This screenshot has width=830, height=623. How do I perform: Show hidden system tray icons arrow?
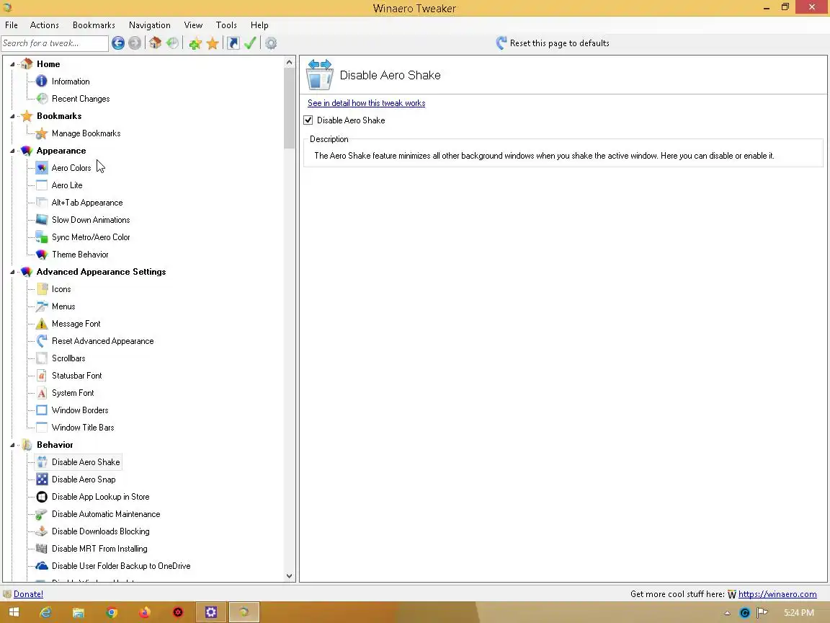click(727, 613)
